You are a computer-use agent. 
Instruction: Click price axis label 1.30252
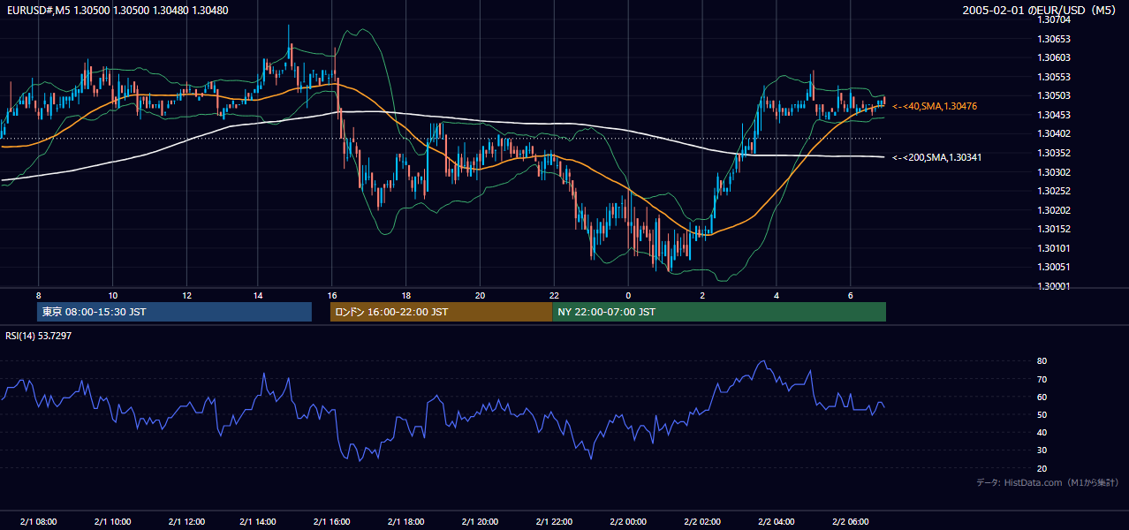point(1054,191)
